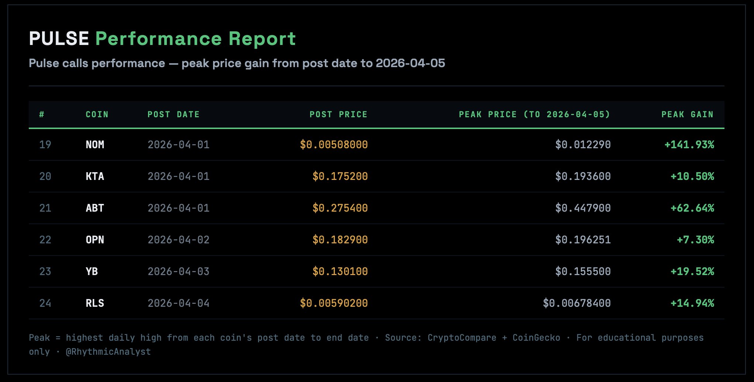The height and width of the screenshot is (382, 754).
Task: Click the POST DATE column header
Action: tap(173, 115)
